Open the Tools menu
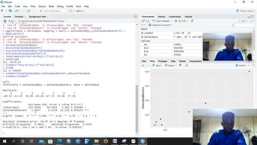257x145 pixels. pos(78,6)
